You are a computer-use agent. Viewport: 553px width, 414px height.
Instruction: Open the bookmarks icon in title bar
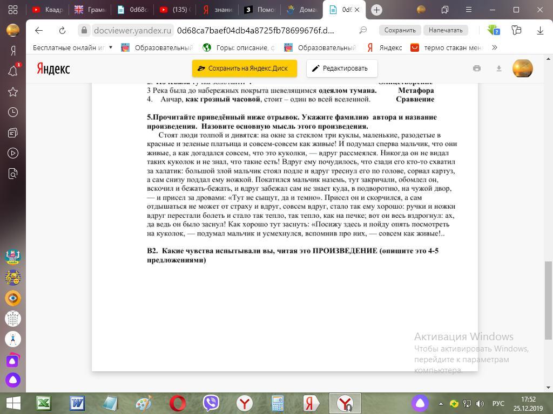pyautogui.click(x=445, y=10)
